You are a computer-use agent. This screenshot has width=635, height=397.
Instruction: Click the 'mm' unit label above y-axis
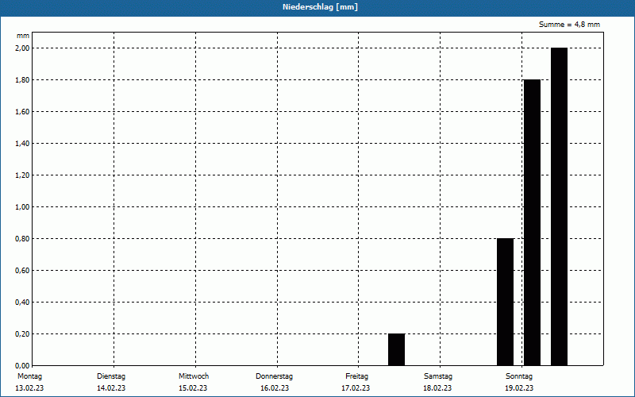[23, 36]
